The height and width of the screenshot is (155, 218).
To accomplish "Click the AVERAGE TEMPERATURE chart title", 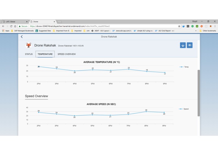I will click(x=102, y=62).
